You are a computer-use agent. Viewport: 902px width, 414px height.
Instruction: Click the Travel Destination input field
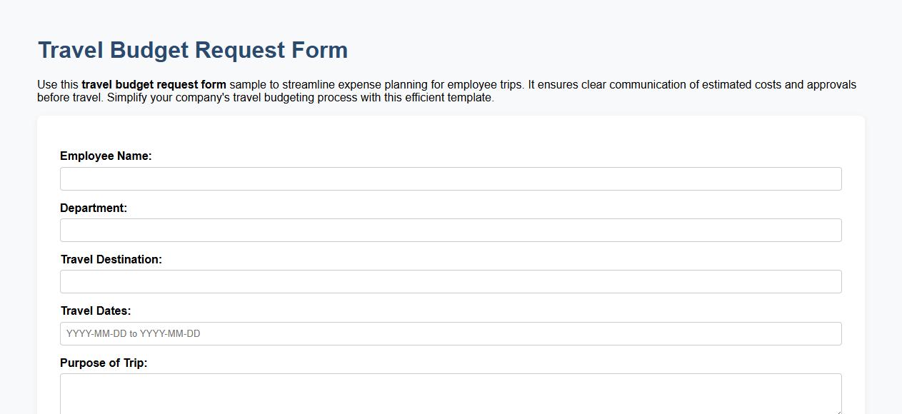pyautogui.click(x=450, y=281)
